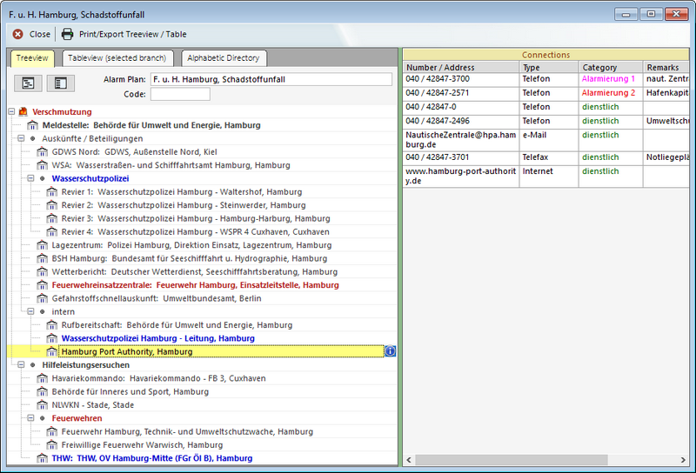Click building icon beside BSH Hamburg
Image resolution: width=696 pixels, height=473 pixels.
(x=42, y=258)
